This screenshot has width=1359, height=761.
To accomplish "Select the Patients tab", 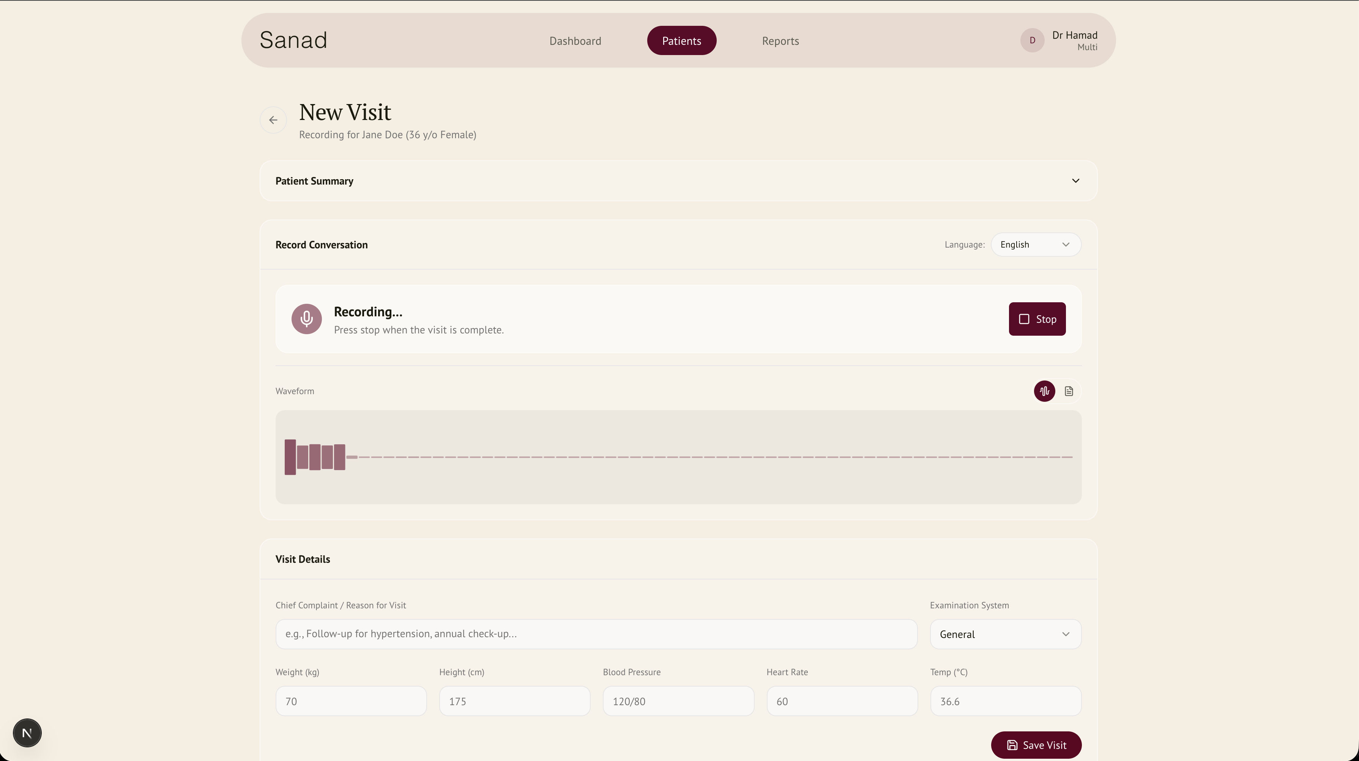I will (x=681, y=41).
